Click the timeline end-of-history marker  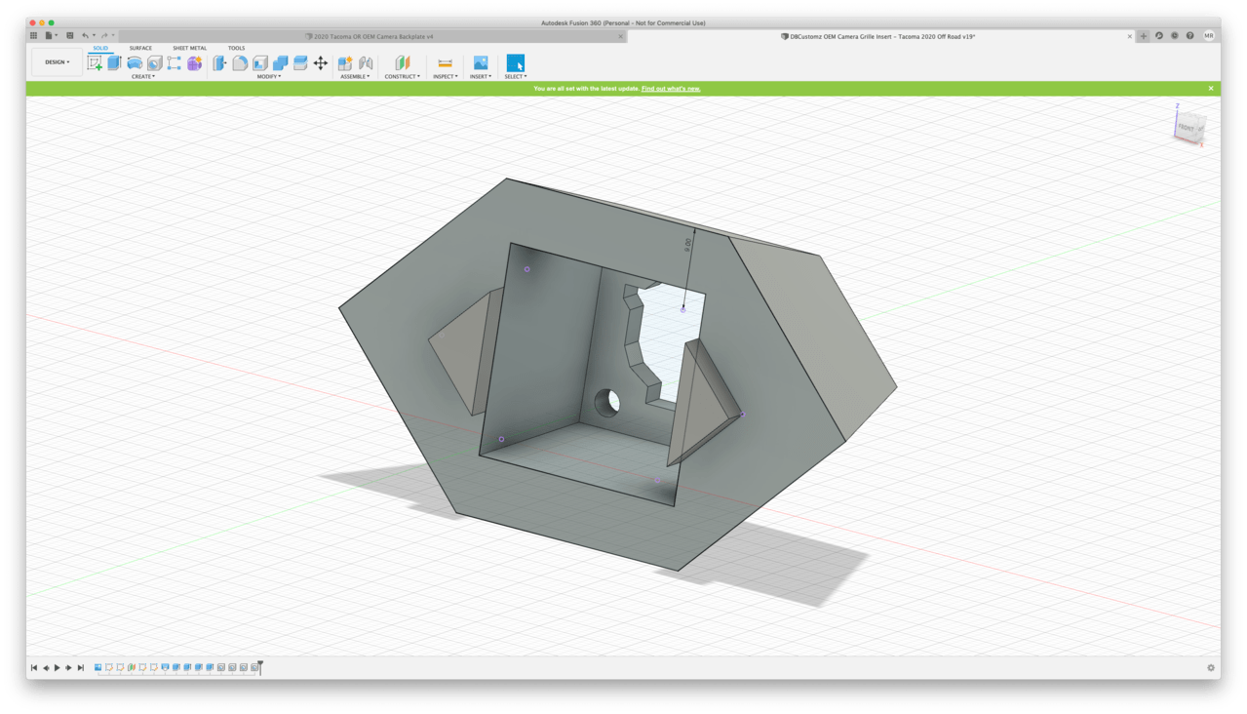260,668
